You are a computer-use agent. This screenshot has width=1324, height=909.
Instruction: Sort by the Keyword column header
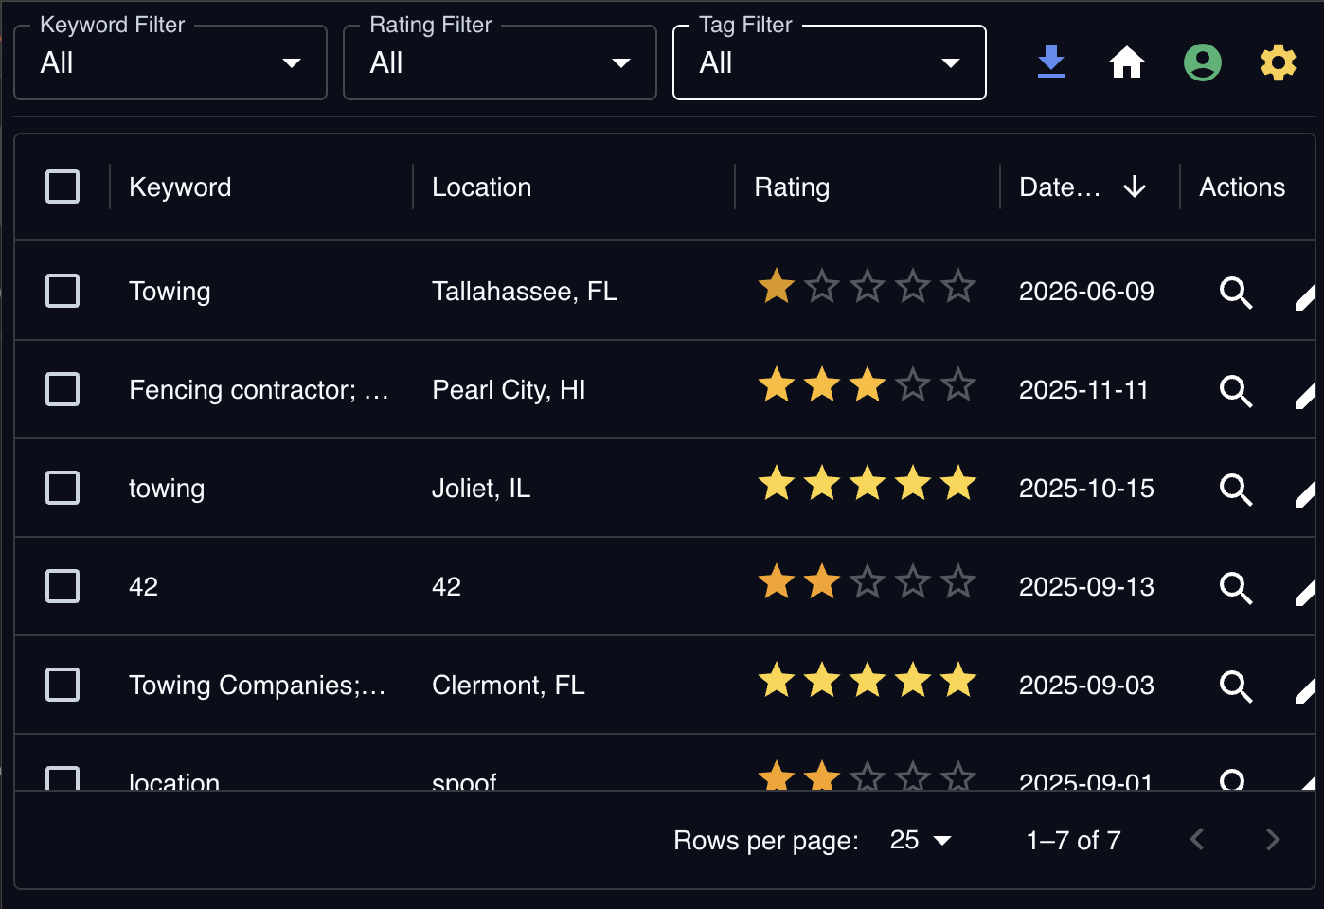click(x=180, y=187)
